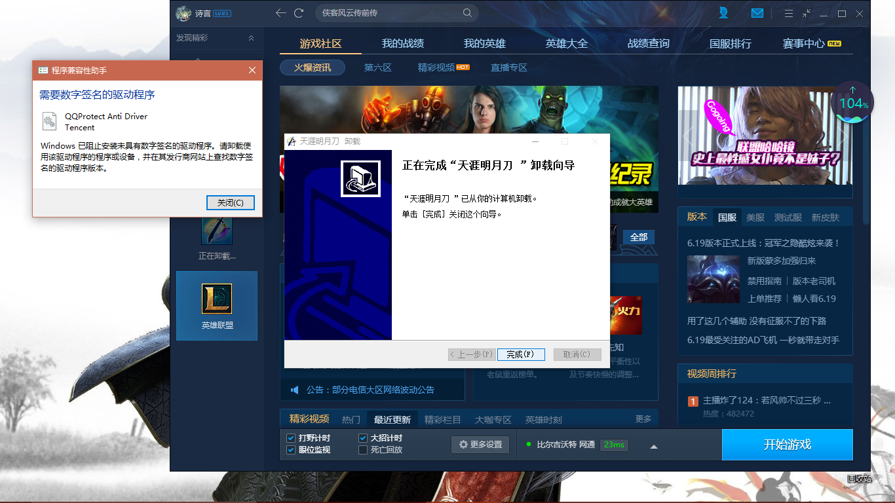Switch to 我的战绩 tab
895x503 pixels.
pos(403,44)
